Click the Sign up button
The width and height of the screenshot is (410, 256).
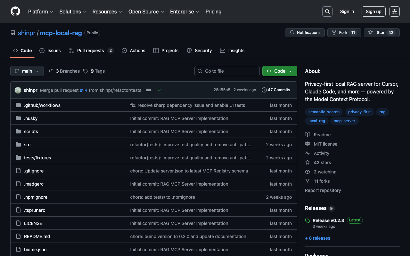(x=373, y=12)
